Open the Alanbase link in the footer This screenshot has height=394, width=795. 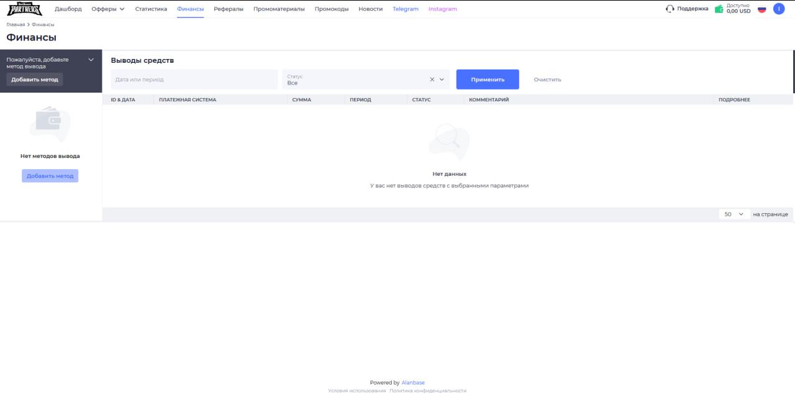(x=413, y=383)
